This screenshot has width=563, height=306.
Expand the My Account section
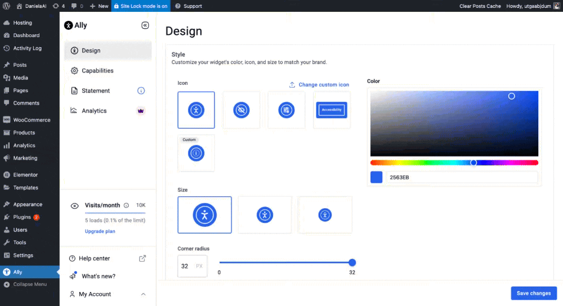tap(143, 294)
